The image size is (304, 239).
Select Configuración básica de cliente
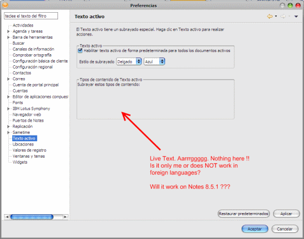click(40, 61)
